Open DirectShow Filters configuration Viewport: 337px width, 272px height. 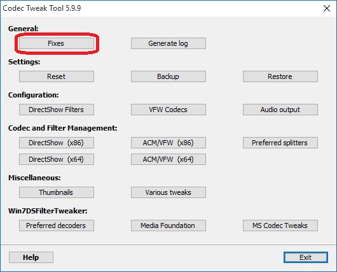click(57, 110)
